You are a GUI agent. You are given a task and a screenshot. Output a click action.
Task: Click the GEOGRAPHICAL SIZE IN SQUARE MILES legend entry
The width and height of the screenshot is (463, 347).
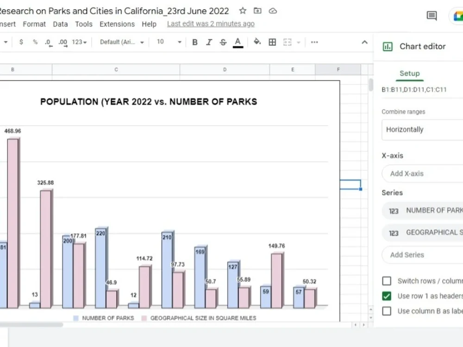tap(199, 318)
